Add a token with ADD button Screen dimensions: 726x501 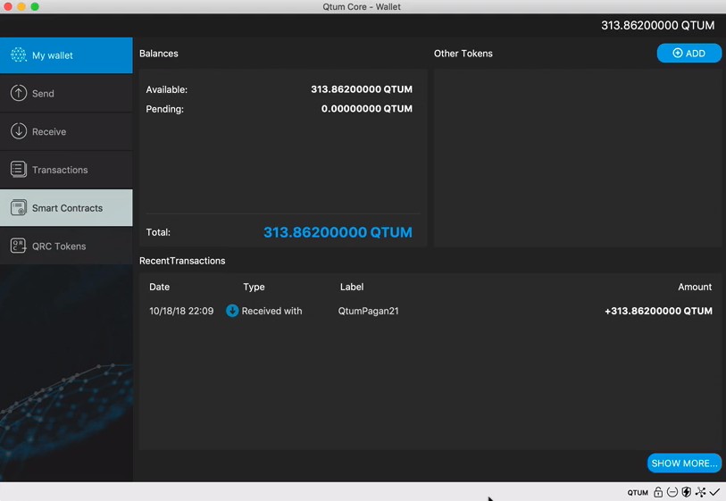(x=689, y=54)
